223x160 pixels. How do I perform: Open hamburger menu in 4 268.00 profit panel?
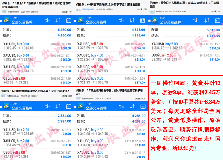(x=75, y=106)
